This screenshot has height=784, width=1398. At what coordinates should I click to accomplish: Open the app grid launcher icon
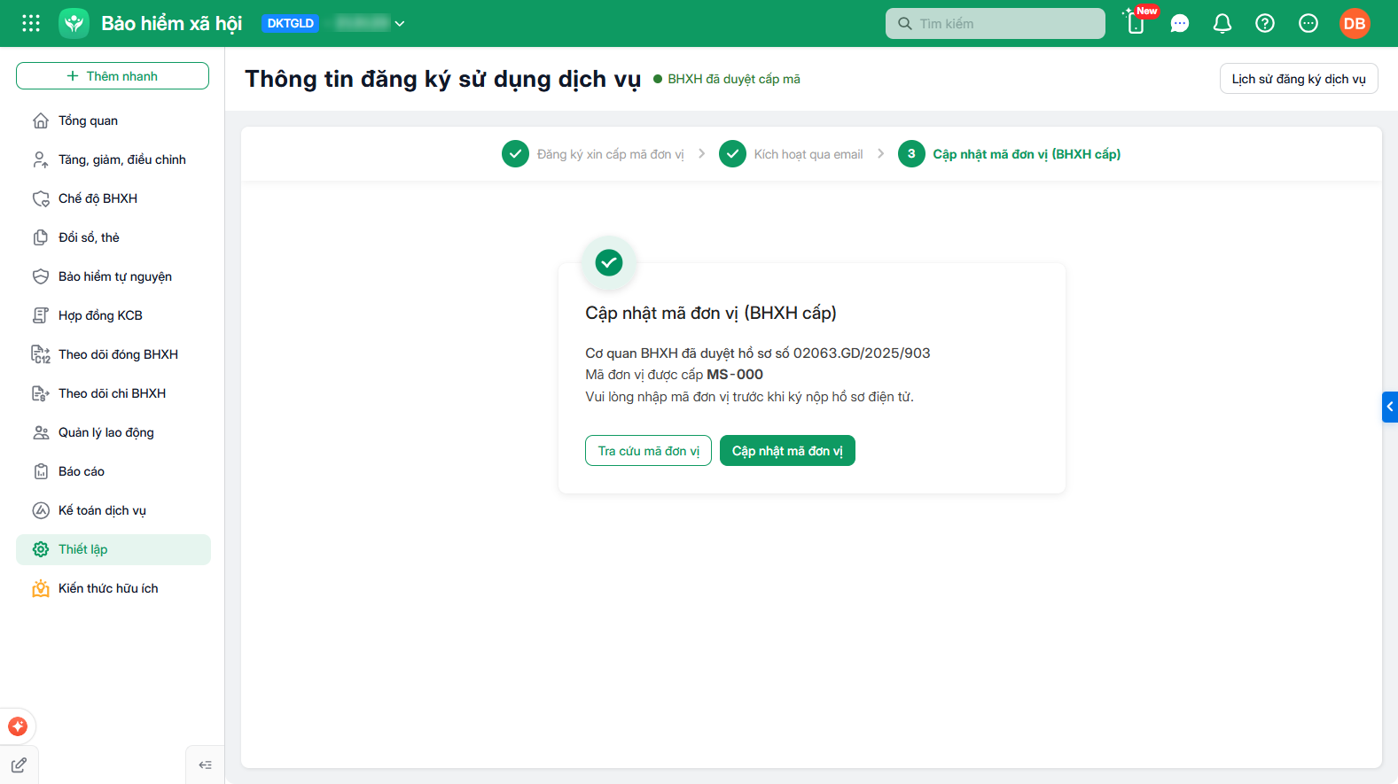pos(31,23)
